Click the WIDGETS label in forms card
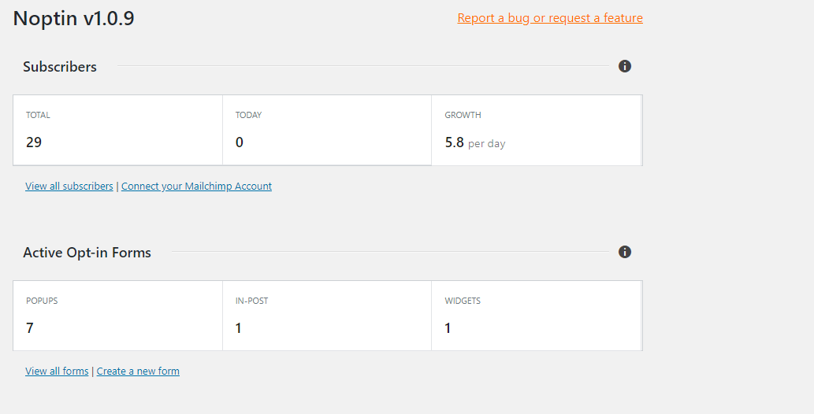The height and width of the screenshot is (414, 814). pyautogui.click(x=463, y=301)
